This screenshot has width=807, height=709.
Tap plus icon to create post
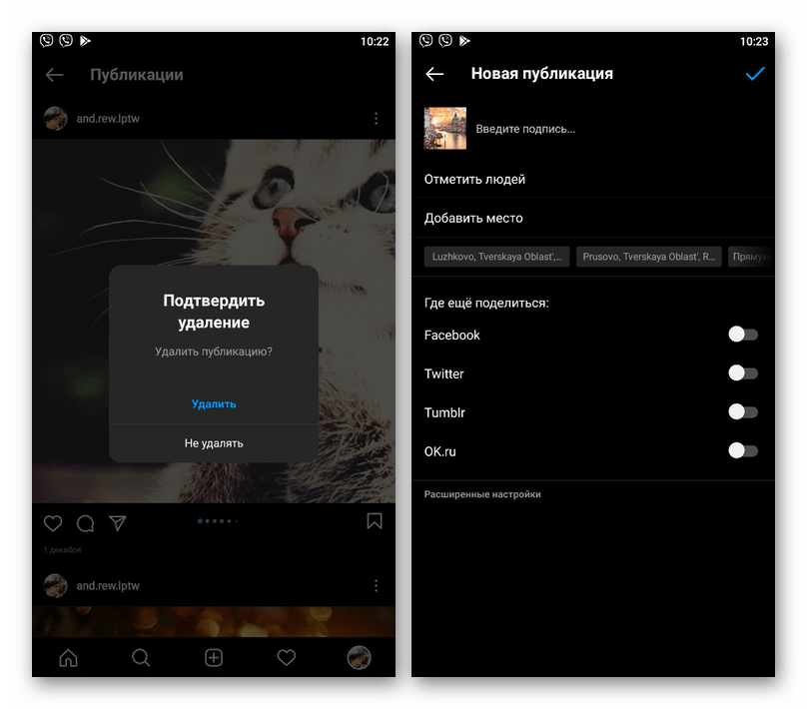(214, 657)
